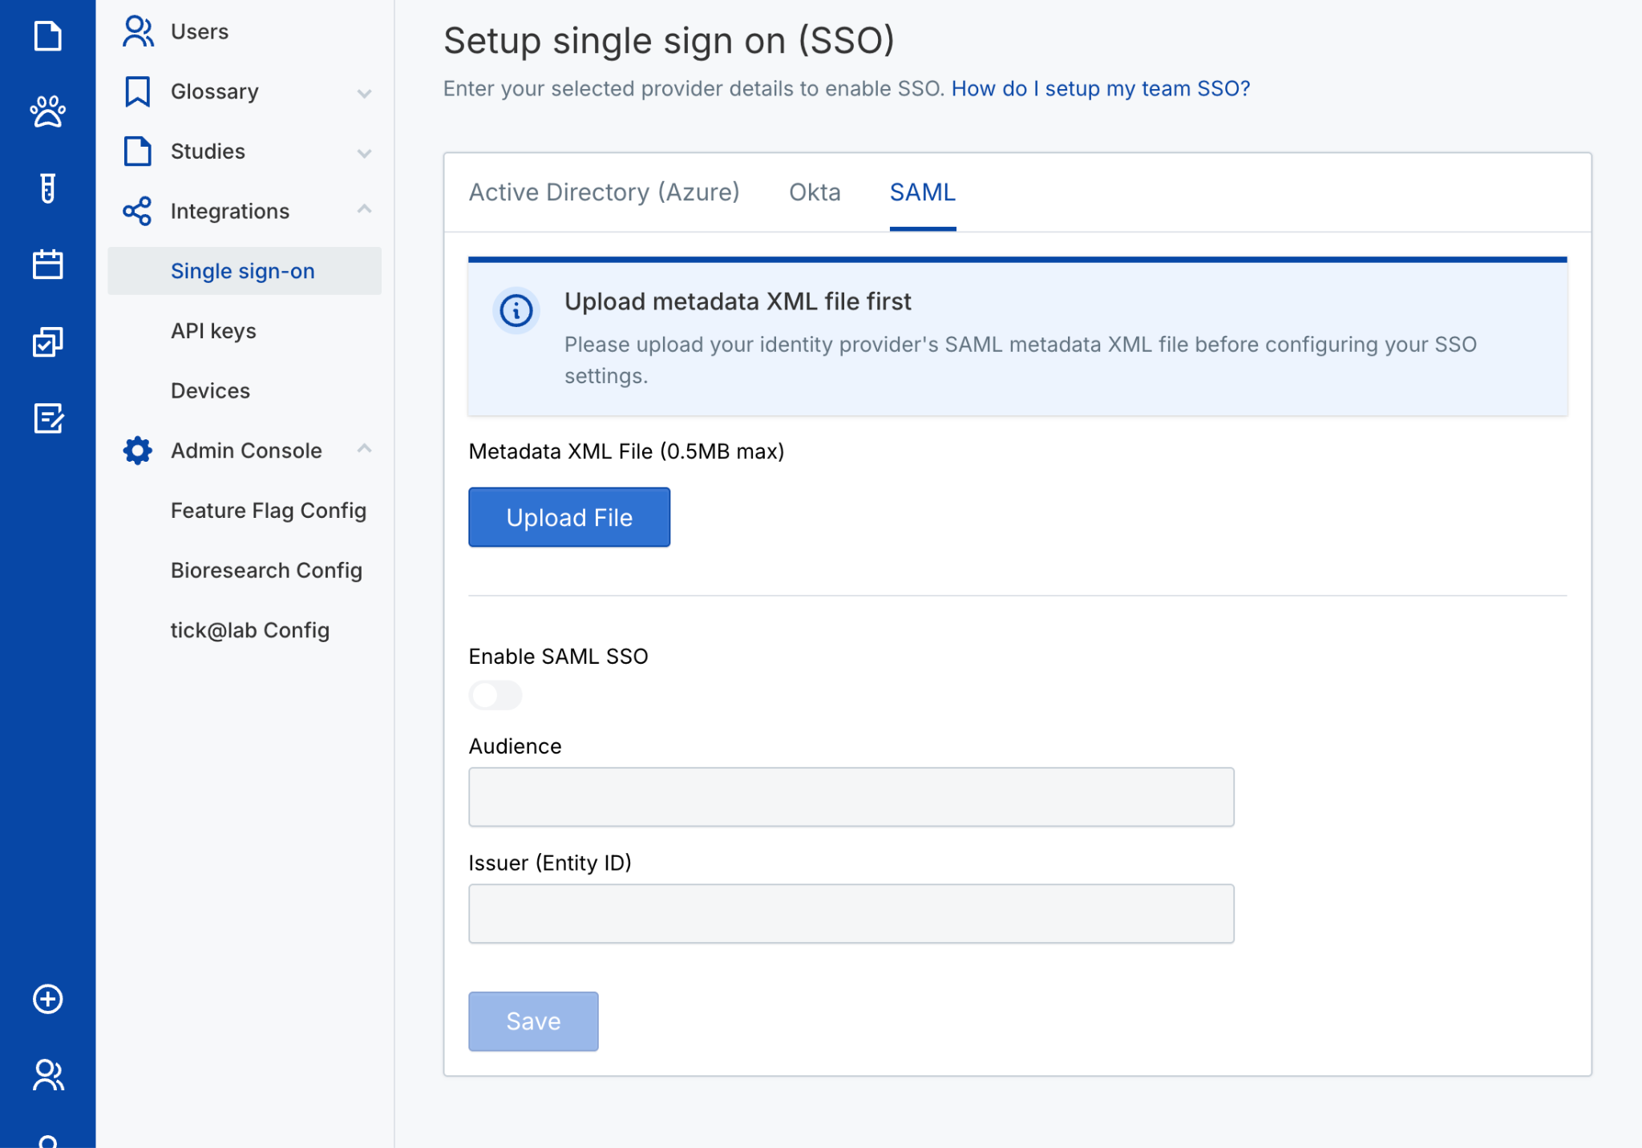Expand the Glossary menu chevron
This screenshot has height=1148, width=1642.
[x=364, y=93]
